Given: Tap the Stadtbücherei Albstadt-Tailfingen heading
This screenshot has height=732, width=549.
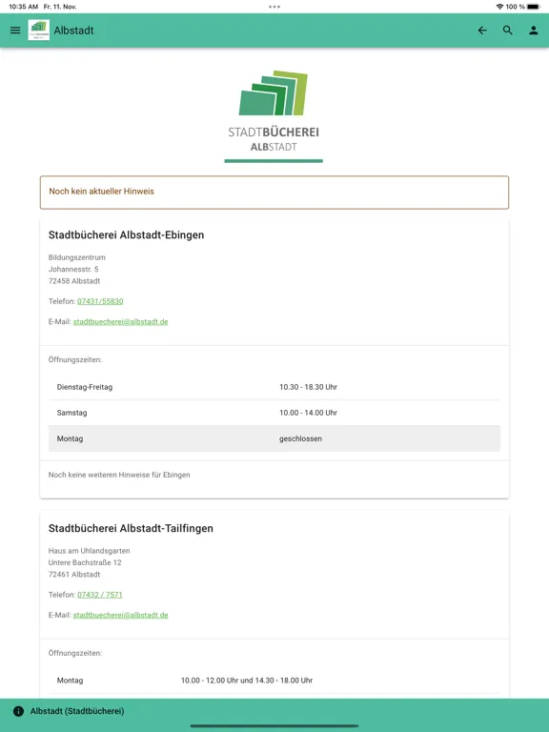Looking at the screenshot, I should point(131,528).
